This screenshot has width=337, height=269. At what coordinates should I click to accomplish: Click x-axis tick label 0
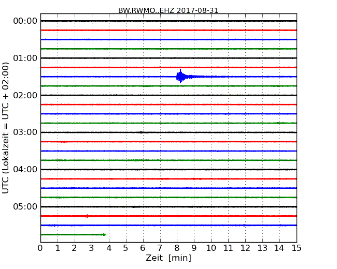click(40, 248)
